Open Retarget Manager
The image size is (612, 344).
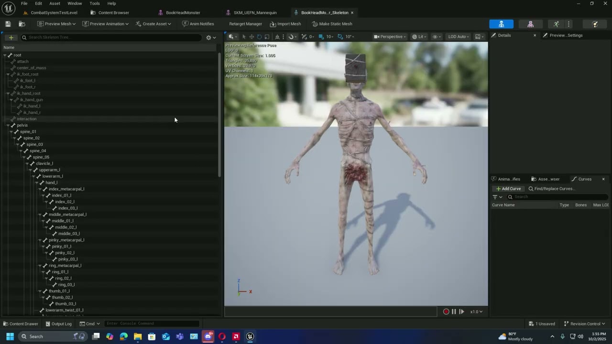tap(245, 24)
